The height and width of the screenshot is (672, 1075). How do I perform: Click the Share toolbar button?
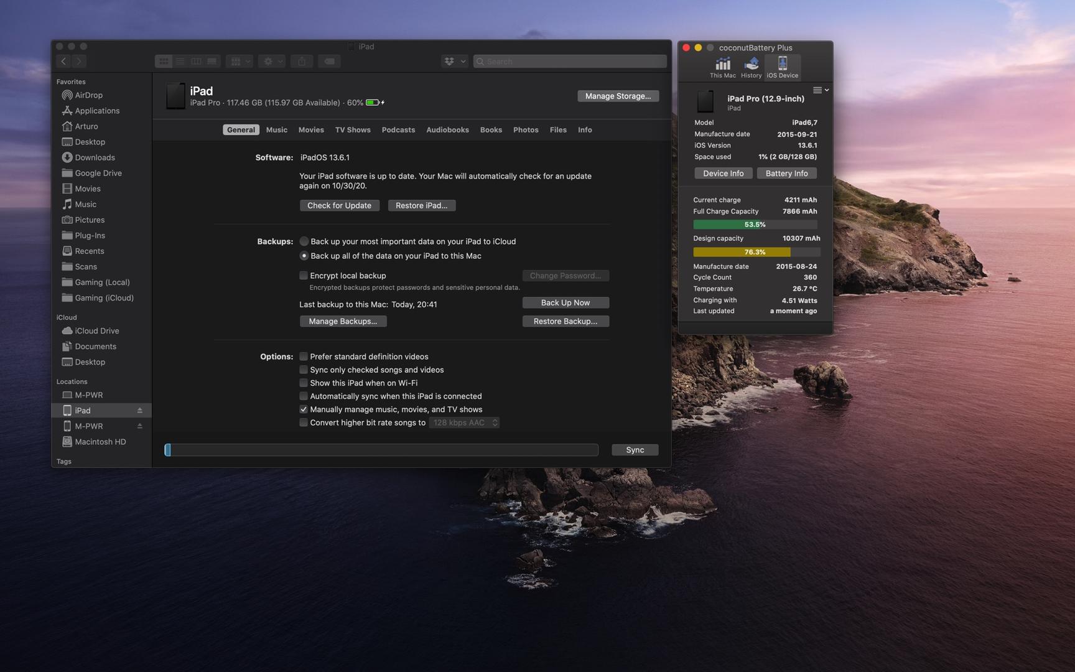point(302,61)
